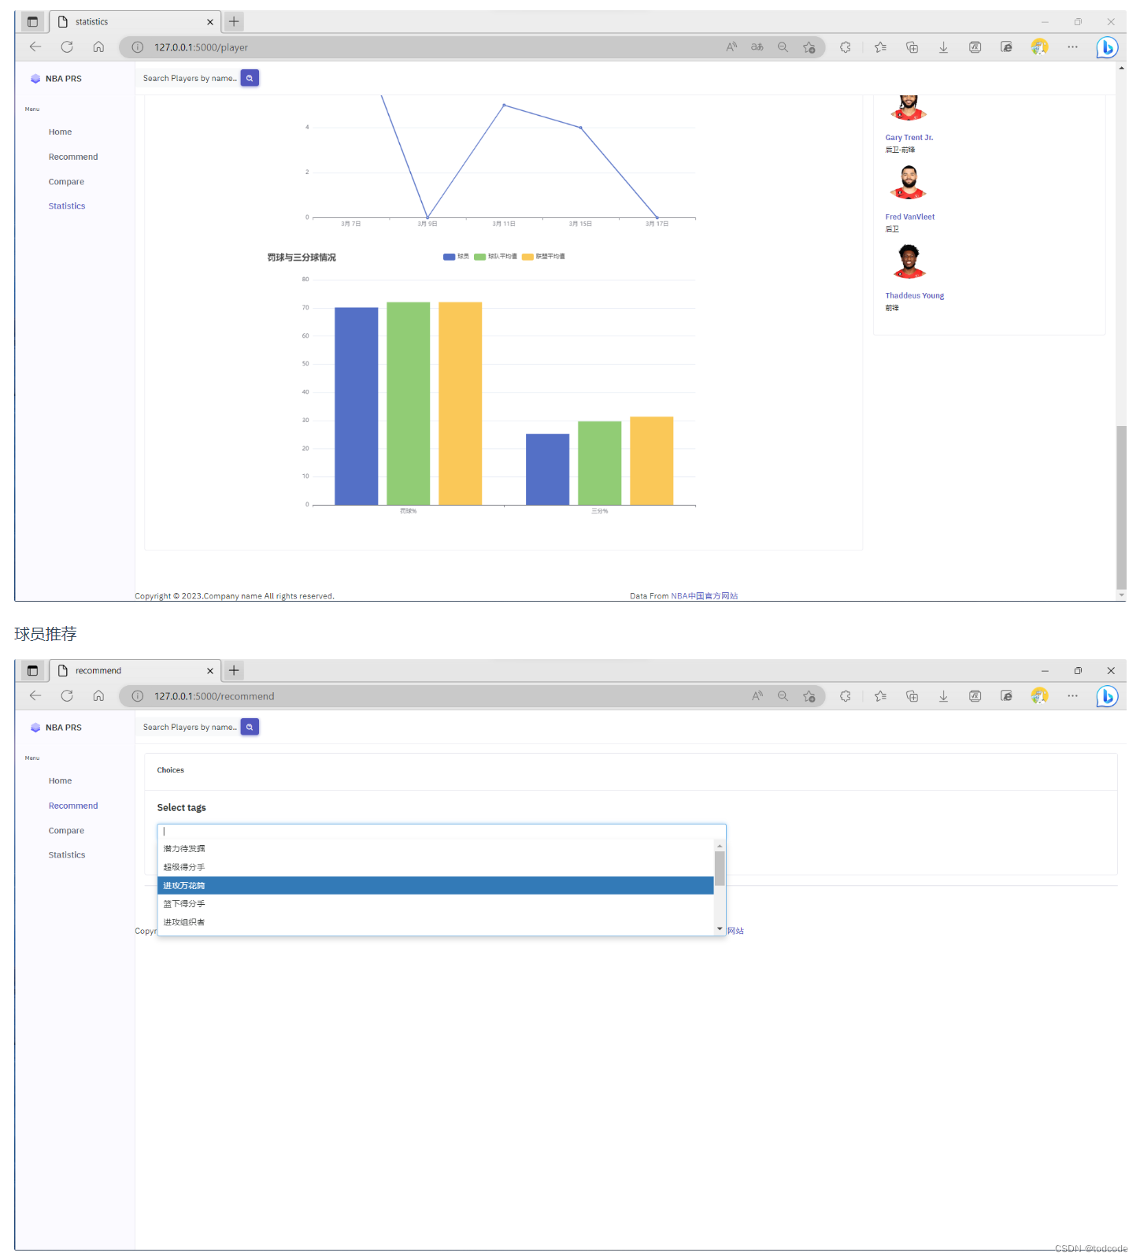Image resolution: width=1140 pixels, height=1260 pixels.
Task: Select the 进攻组织者 tag option
Action: (x=435, y=922)
